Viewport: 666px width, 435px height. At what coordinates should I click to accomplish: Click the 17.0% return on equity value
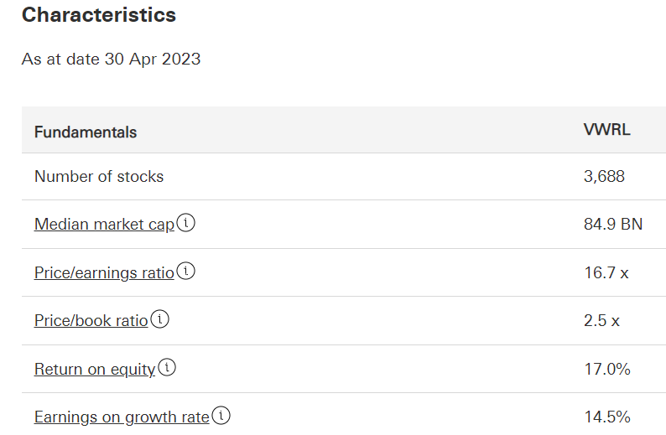click(x=606, y=369)
